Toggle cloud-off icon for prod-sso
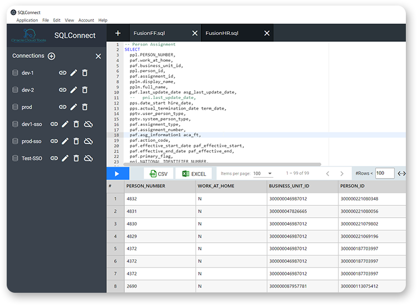This screenshot has height=305, width=417. click(x=89, y=141)
